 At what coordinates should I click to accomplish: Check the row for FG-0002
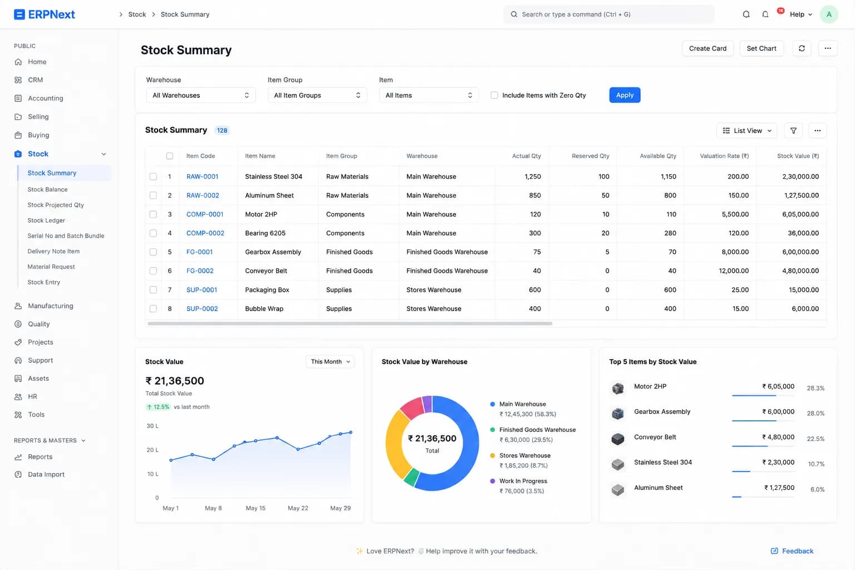click(x=153, y=271)
